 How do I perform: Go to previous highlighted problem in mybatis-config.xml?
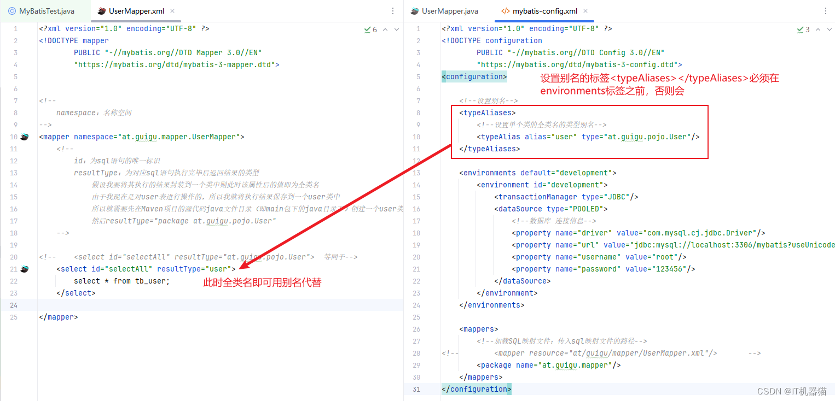[x=818, y=30]
